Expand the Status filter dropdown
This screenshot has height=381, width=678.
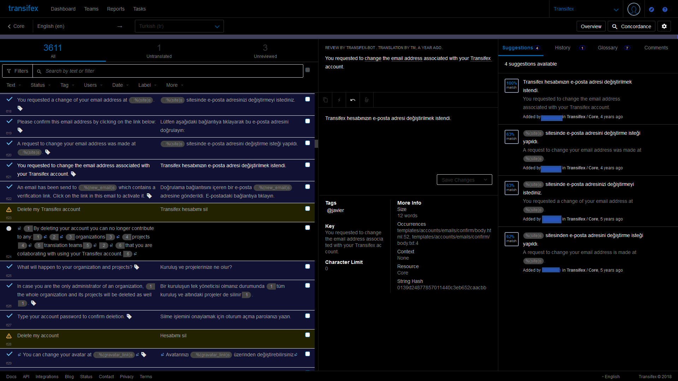pos(41,85)
